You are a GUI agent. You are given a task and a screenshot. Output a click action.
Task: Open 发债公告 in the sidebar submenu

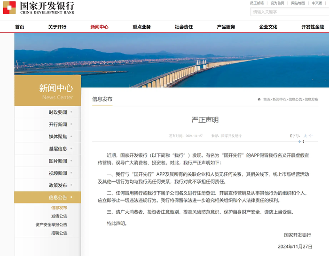59,216
